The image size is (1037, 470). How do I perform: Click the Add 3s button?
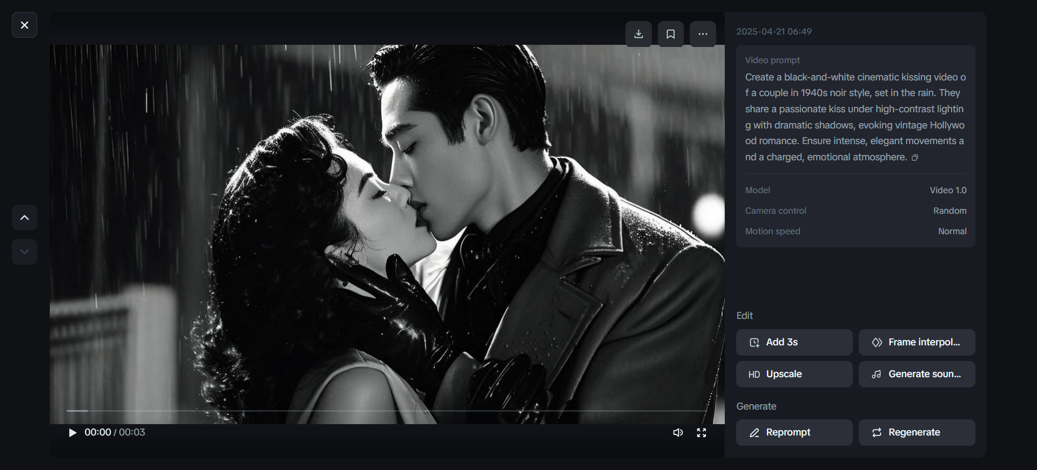[794, 342]
